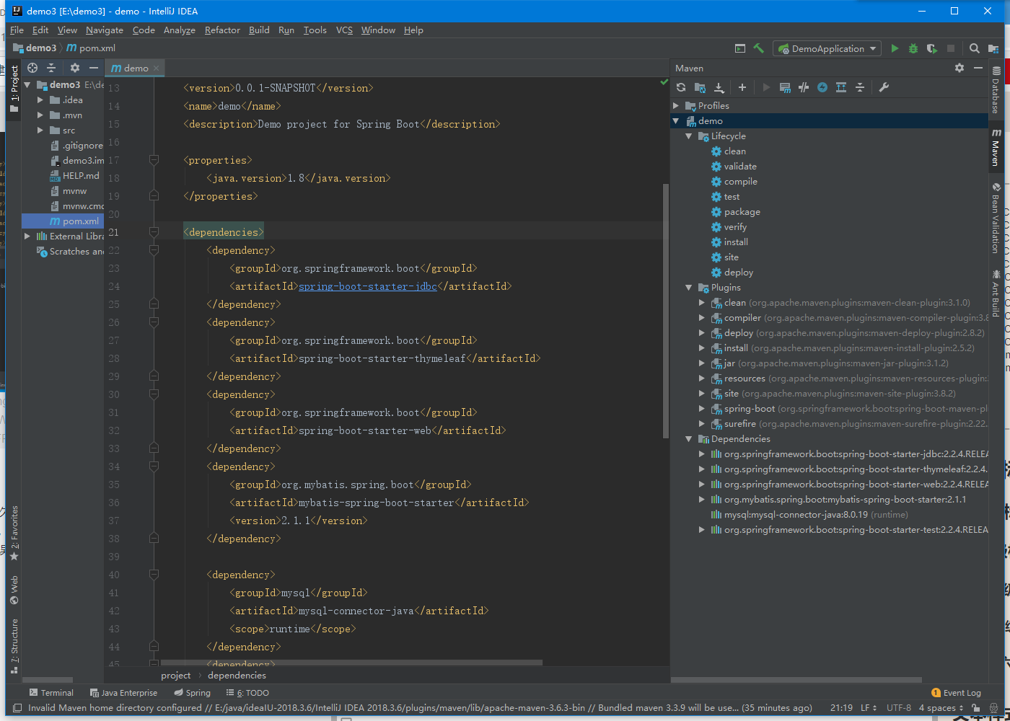Click Execute Maven Goal icon
This screenshot has width=1010, height=721.
click(785, 87)
